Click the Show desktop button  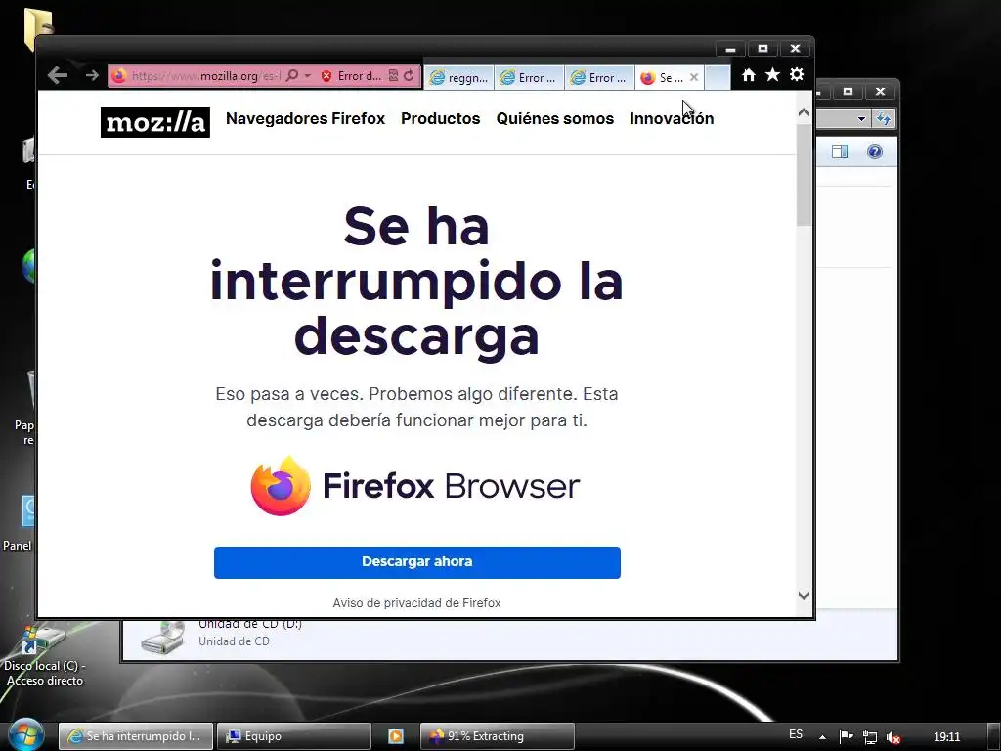click(x=994, y=737)
